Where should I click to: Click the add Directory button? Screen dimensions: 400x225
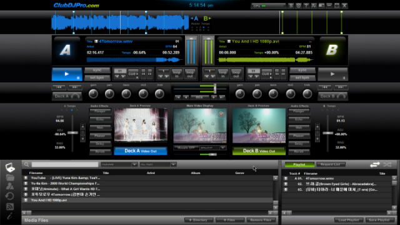pyautogui.click(x=199, y=220)
